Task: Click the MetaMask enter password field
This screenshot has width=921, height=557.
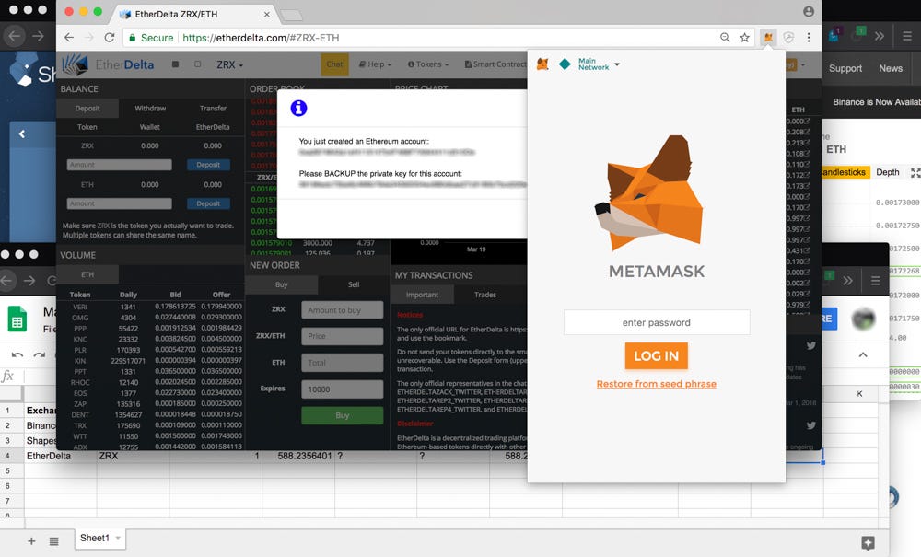Action: pos(657,322)
